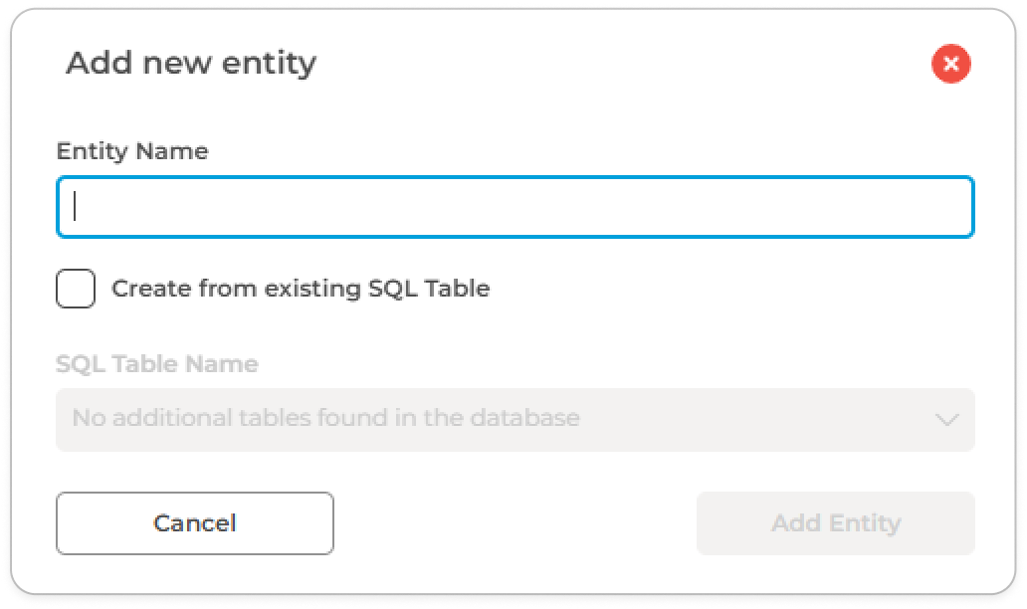This screenshot has width=1027, height=609.
Task: Click the Add Entity button
Action: (835, 523)
